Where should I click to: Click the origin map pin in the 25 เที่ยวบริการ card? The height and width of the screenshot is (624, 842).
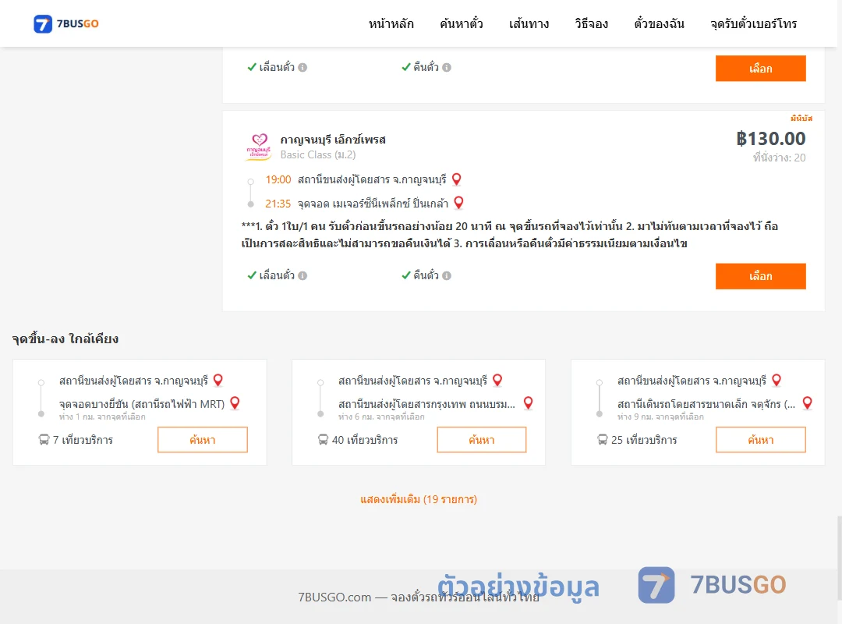click(777, 380)
